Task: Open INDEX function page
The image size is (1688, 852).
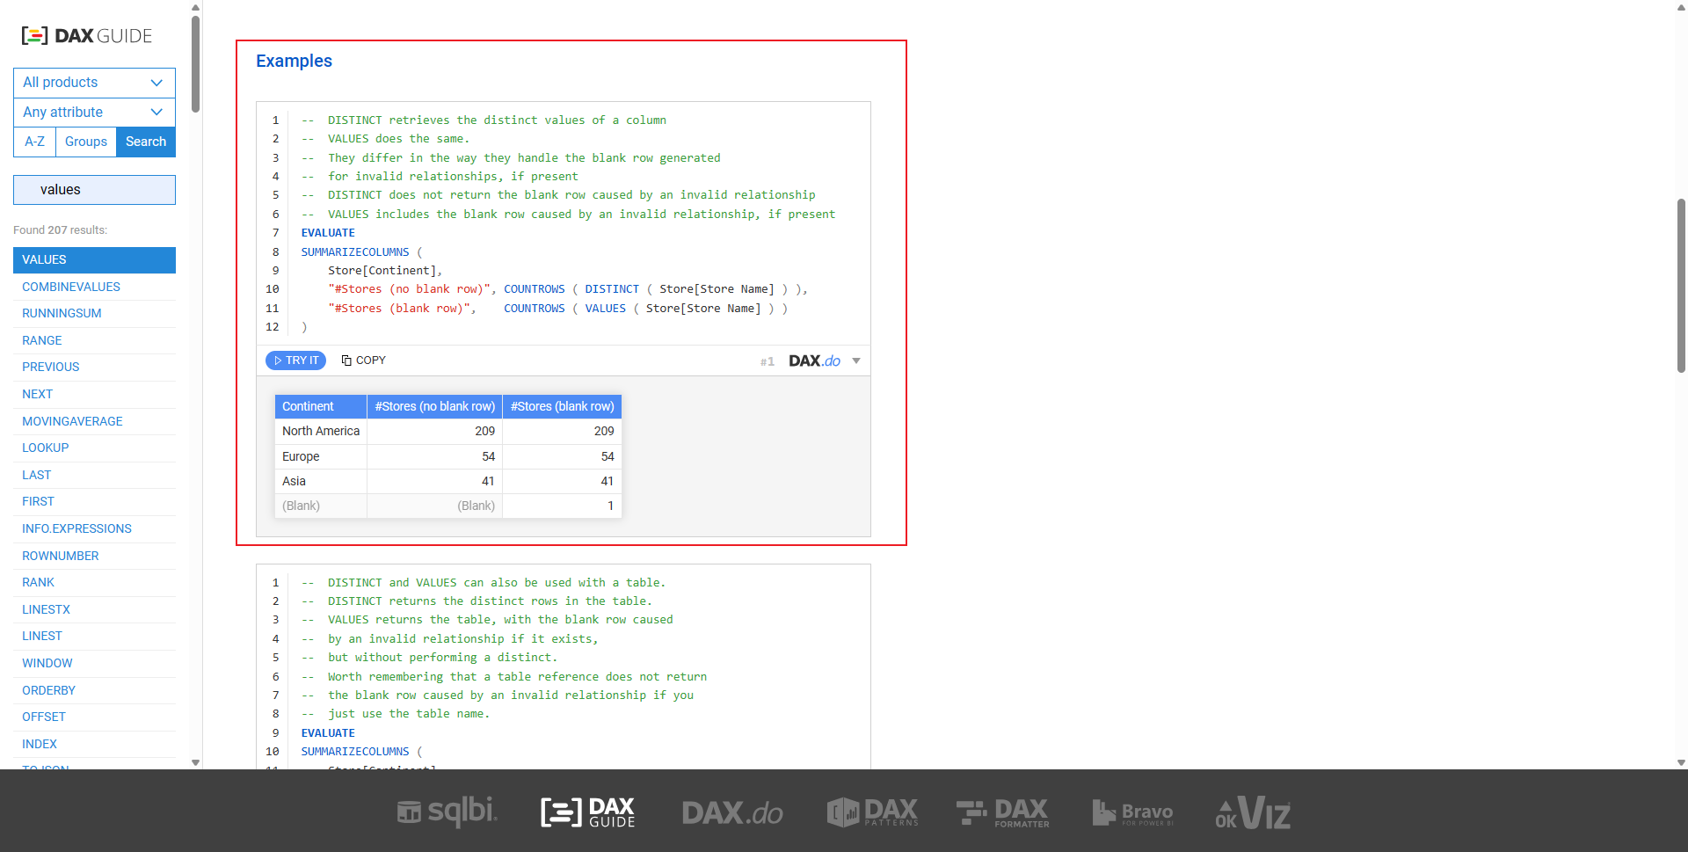Action: point(40,745)
